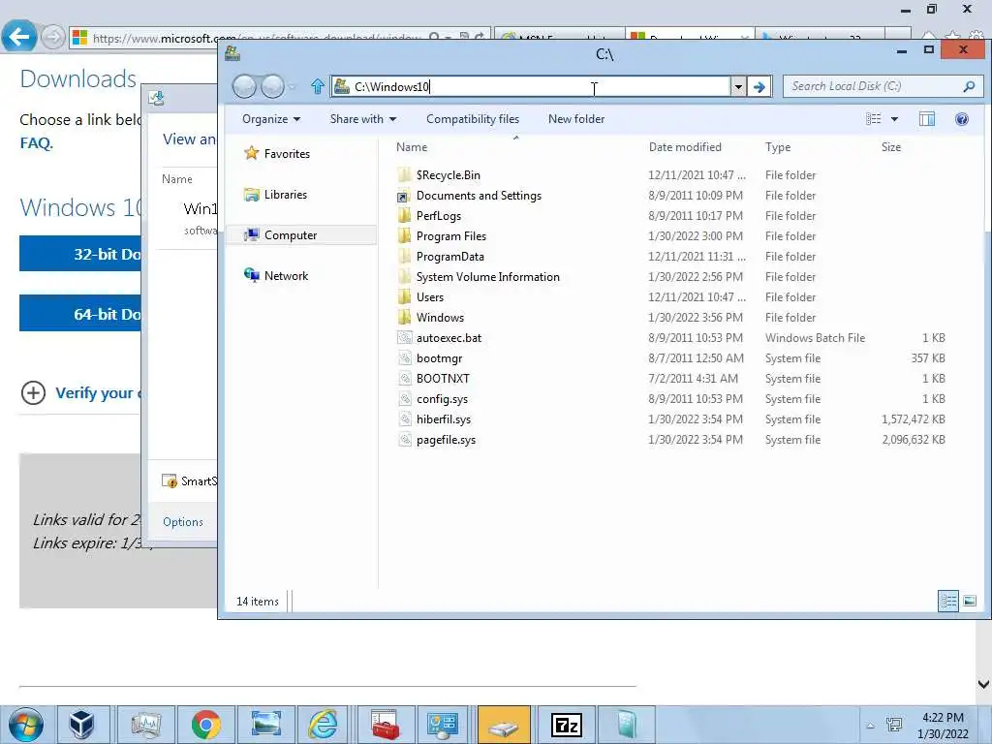The width and height of the screenshot is (992, 744).
Task: Click the C:\Windows10 address bar text
Action: (x=391, y=86)
